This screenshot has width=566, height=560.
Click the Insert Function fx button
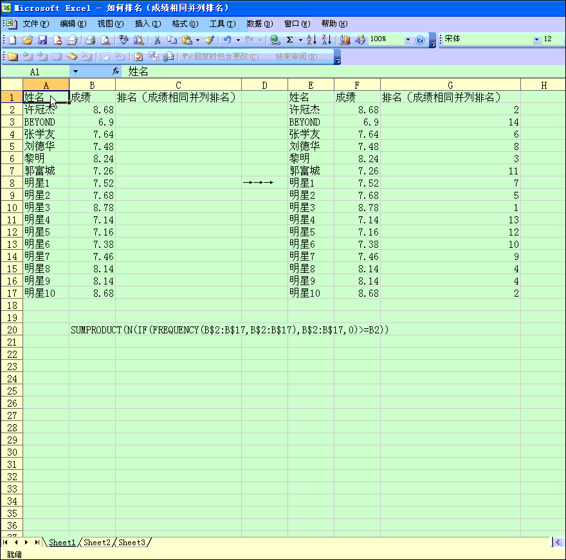point(116,71)
